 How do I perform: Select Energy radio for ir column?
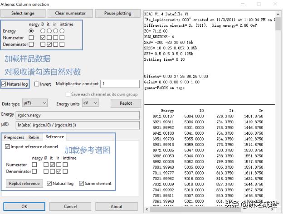[x=56, y=31]
